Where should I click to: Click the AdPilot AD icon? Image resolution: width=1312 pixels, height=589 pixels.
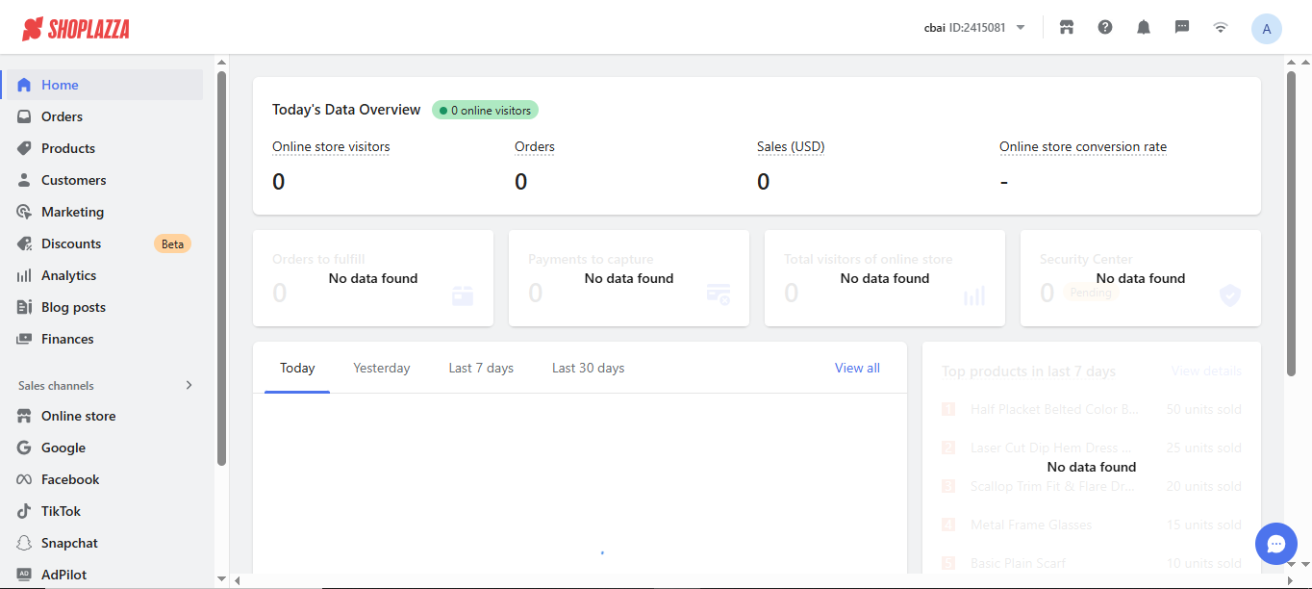24,575
